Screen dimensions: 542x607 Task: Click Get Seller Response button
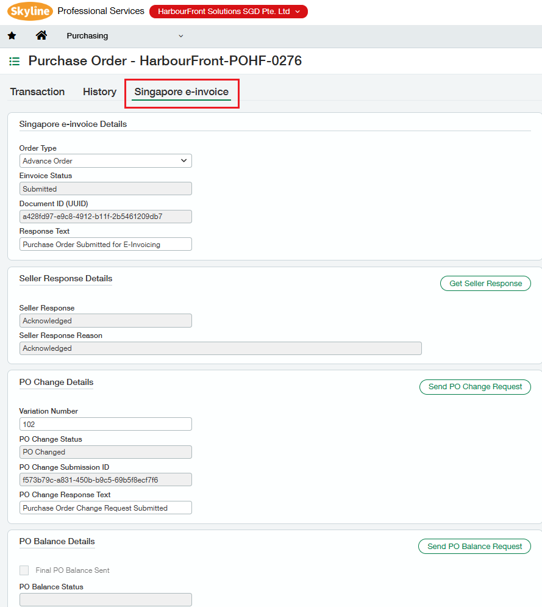pyautogui.click(x=485, y=284)
